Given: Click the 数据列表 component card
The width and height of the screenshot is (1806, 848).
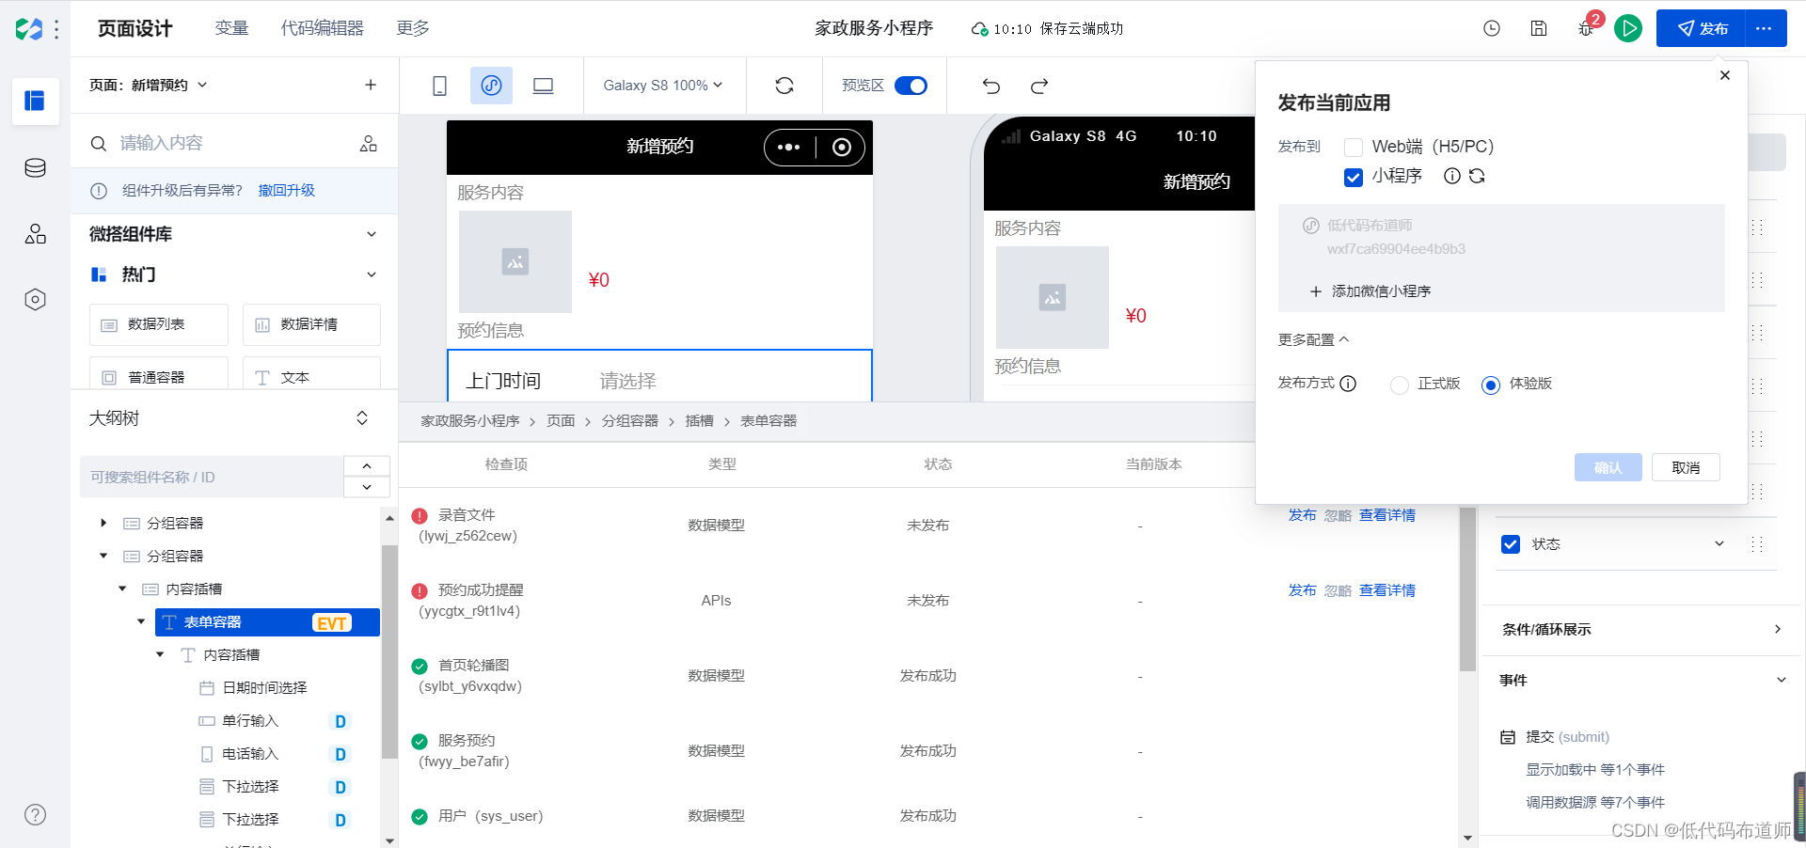Looking at the screenshot, I should [159, 324].
